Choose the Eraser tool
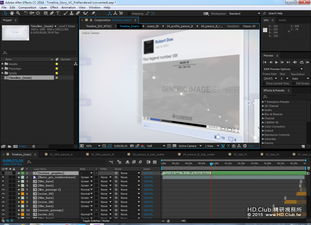 coord(79,13)
